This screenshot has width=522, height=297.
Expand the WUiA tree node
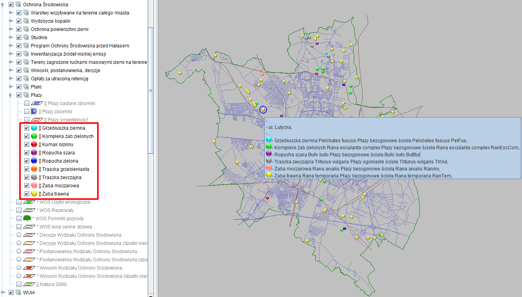tap(4, 292)
